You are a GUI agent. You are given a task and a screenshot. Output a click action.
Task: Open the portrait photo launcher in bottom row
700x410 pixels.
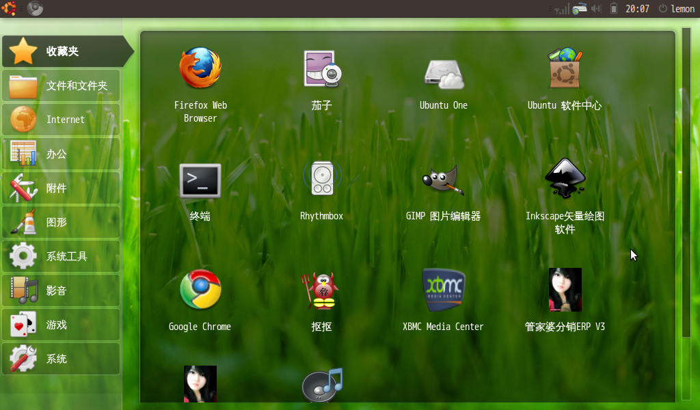click(x=200, y=384)
